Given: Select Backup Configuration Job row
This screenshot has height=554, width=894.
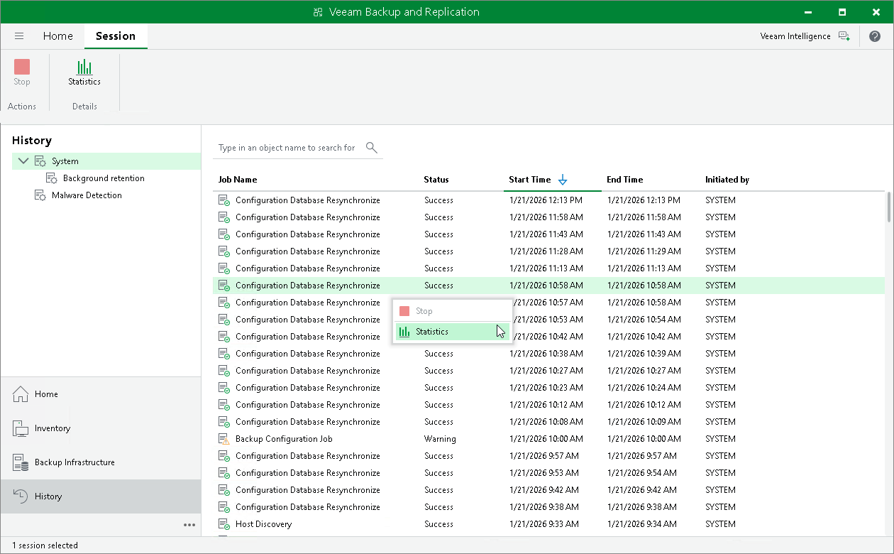Looking at the screenshot, I should (x=548, y=439).
